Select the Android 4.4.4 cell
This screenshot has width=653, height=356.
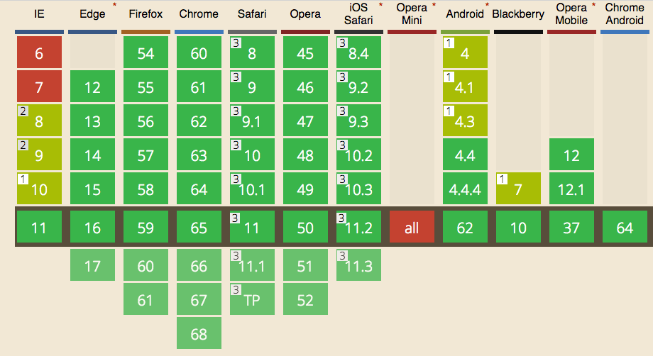(x=465, y=189)
